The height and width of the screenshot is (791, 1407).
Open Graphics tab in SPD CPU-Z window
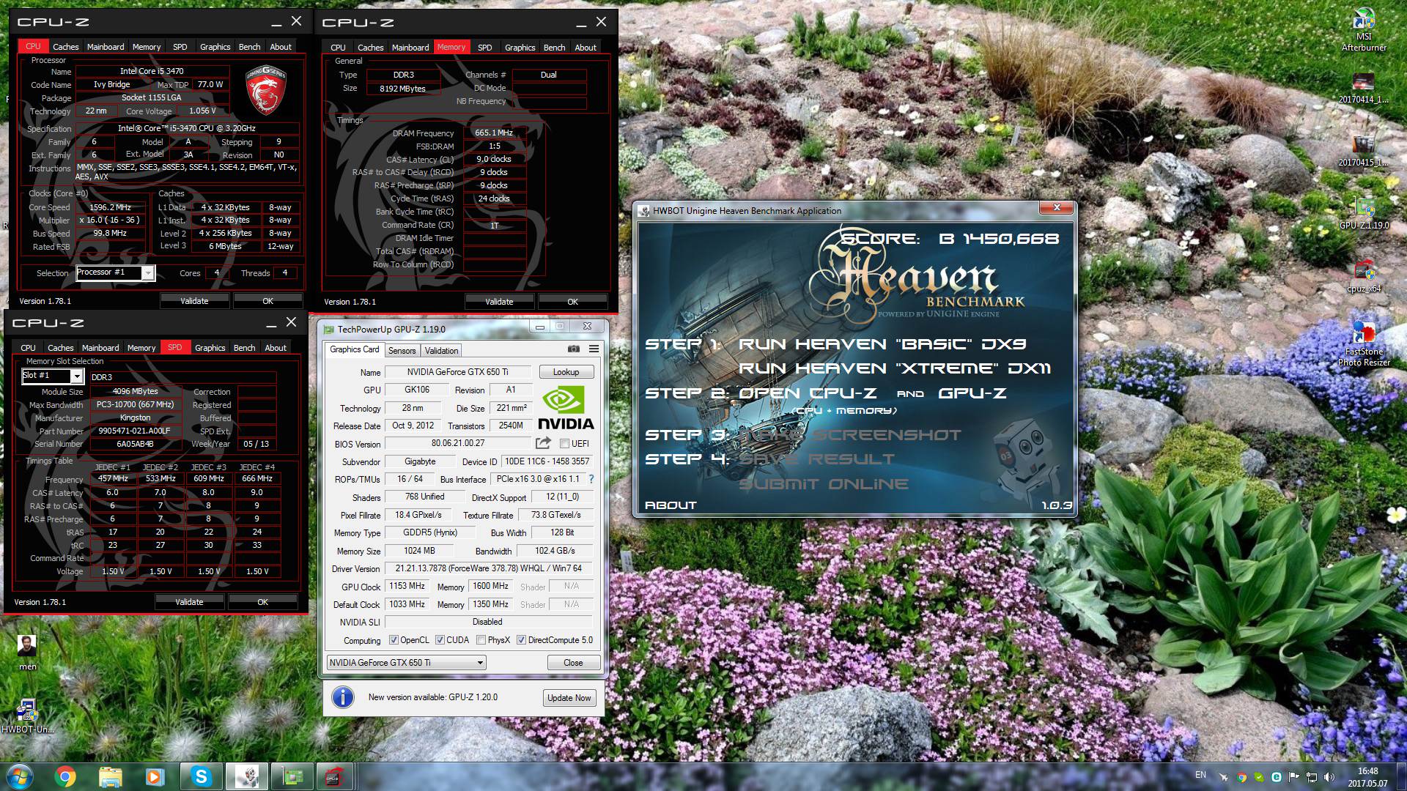pos(210,348)
